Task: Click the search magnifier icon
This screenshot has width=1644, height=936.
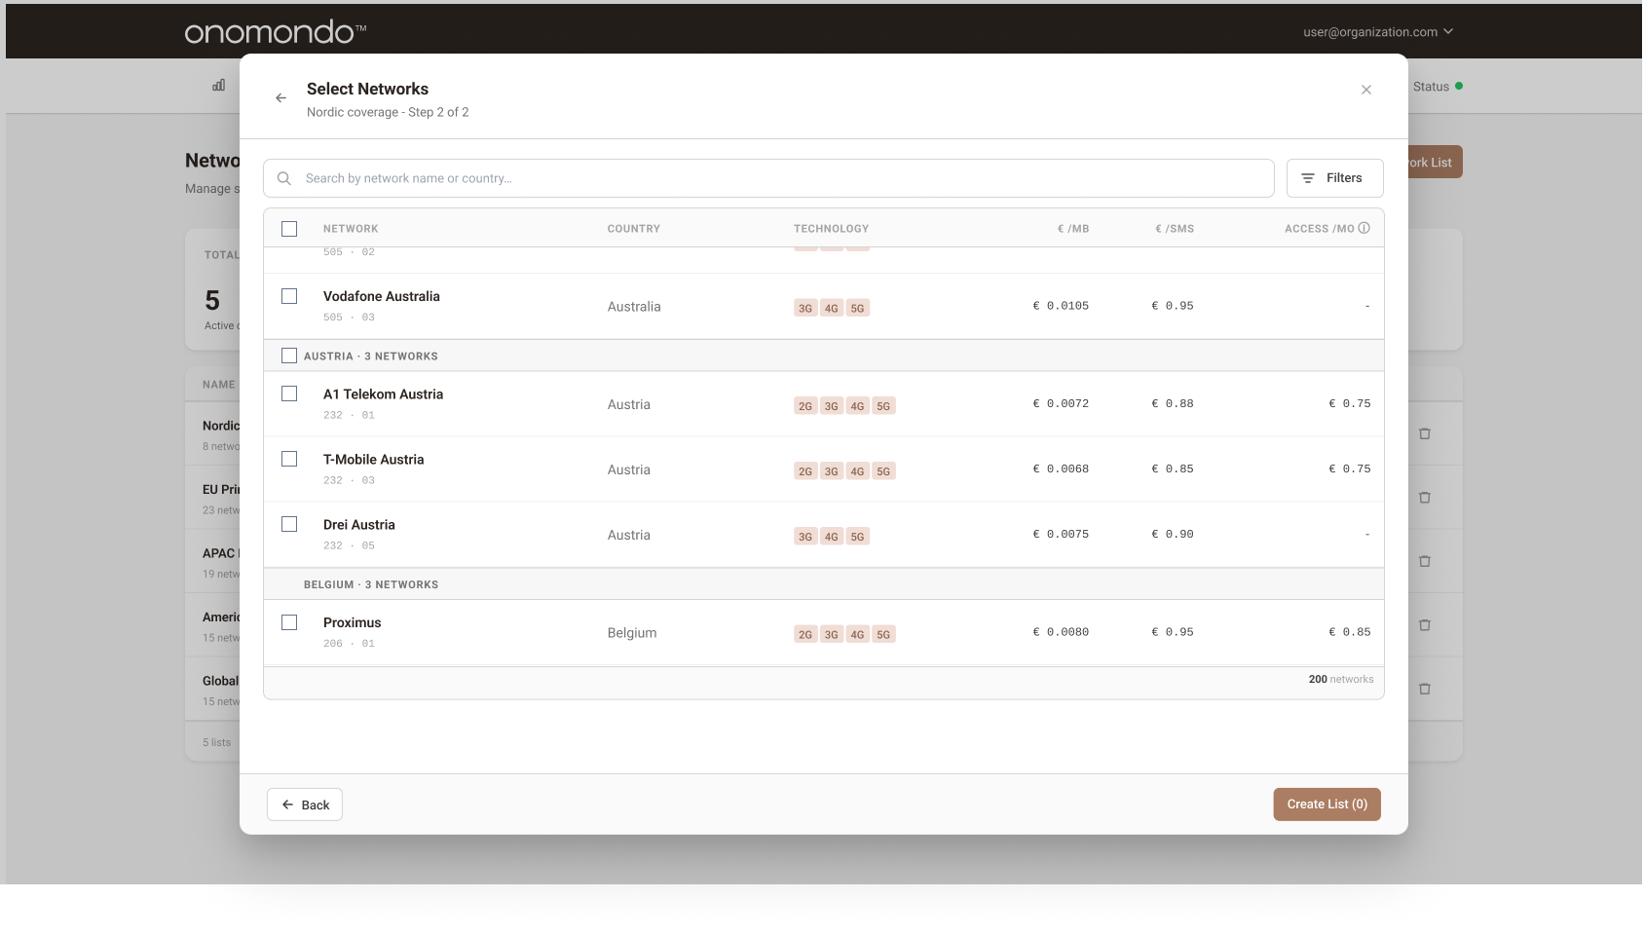Action: pos(283,178)
